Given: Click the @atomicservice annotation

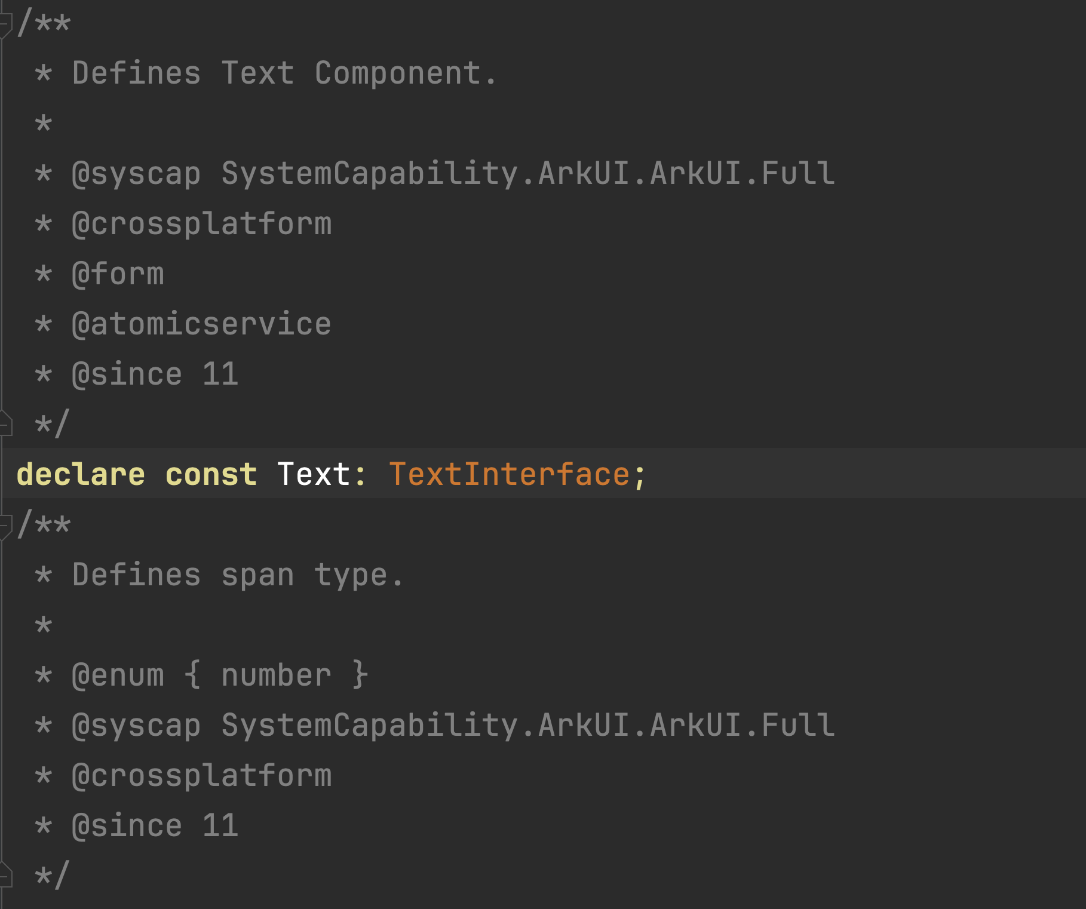Looking at the screenshot, I should pos(201,324).
